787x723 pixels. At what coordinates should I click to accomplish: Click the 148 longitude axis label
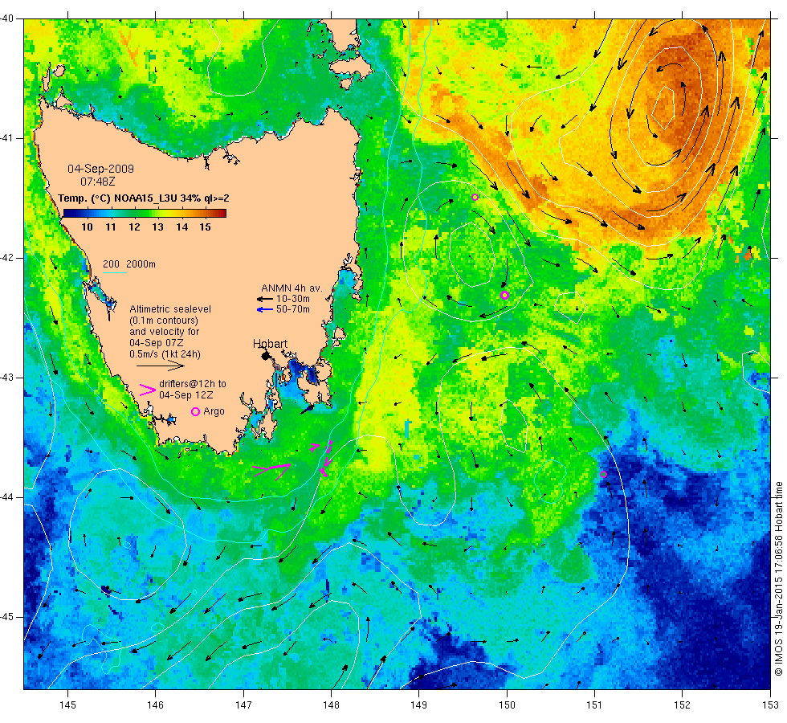(x=331, y=705)
